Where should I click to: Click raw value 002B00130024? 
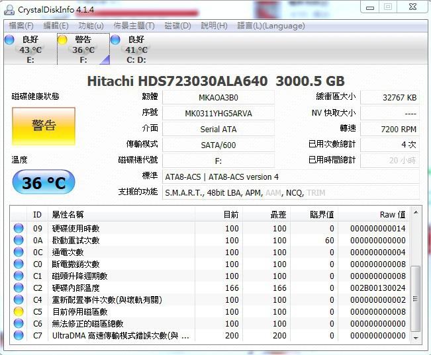(x=378, y=288)
